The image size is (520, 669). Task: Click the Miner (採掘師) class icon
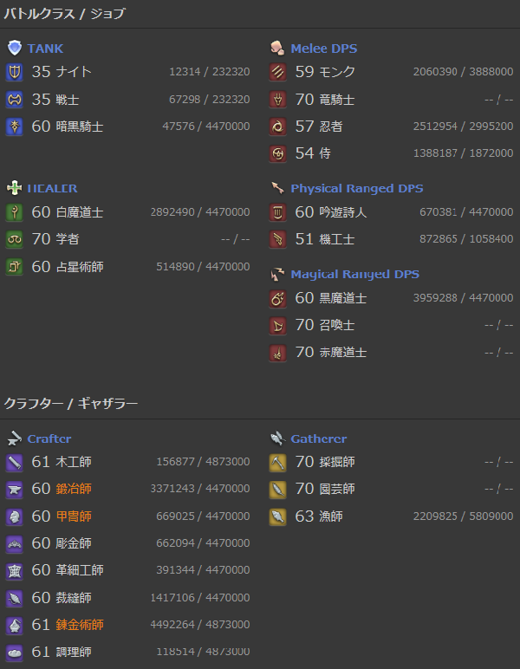click(277, 462)
